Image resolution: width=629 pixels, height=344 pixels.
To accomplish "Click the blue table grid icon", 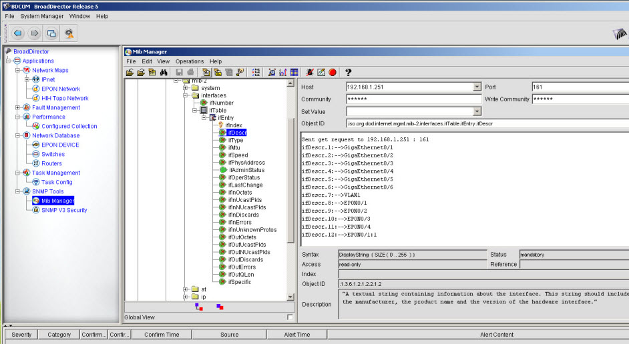I will click(294, 73).
